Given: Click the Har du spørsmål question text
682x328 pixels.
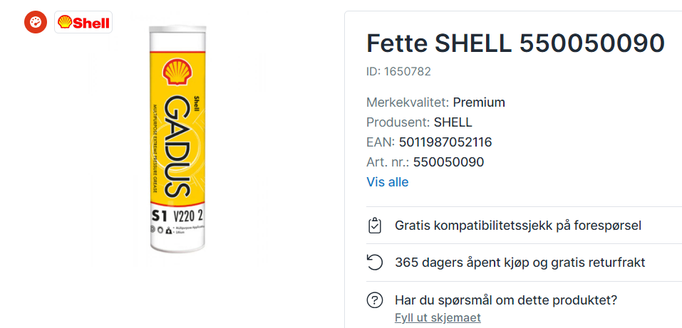Looking at the screenshot, I should [505, 300].
